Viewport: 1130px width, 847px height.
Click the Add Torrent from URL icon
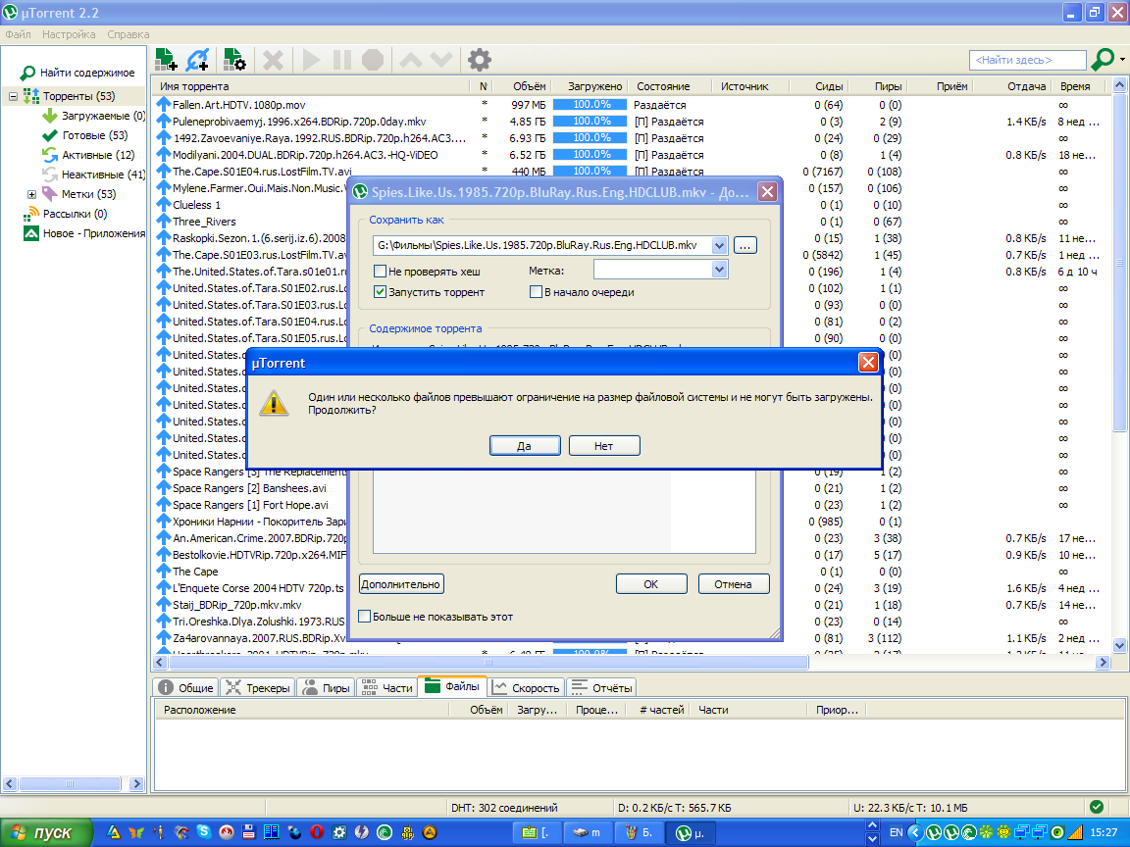197,60
